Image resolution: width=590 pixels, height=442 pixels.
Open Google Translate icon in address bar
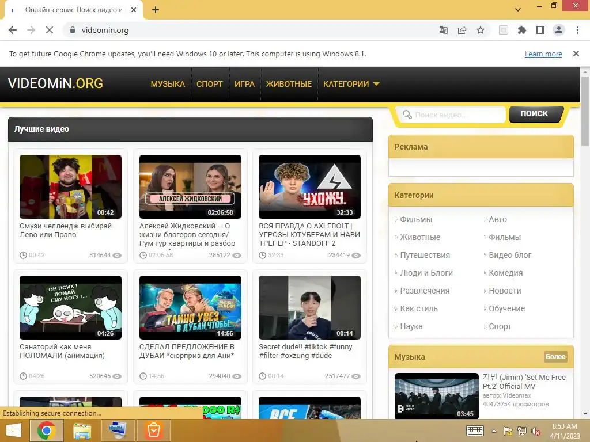[444, 30]
